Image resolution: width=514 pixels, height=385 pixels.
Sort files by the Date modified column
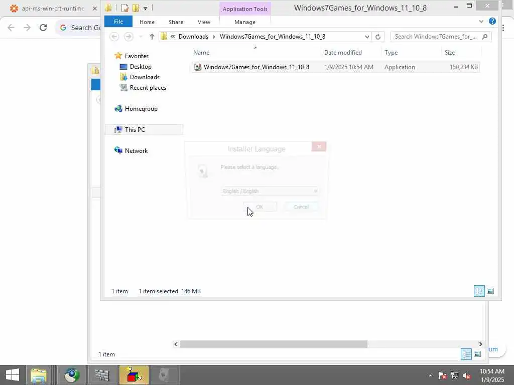(351, 52)
